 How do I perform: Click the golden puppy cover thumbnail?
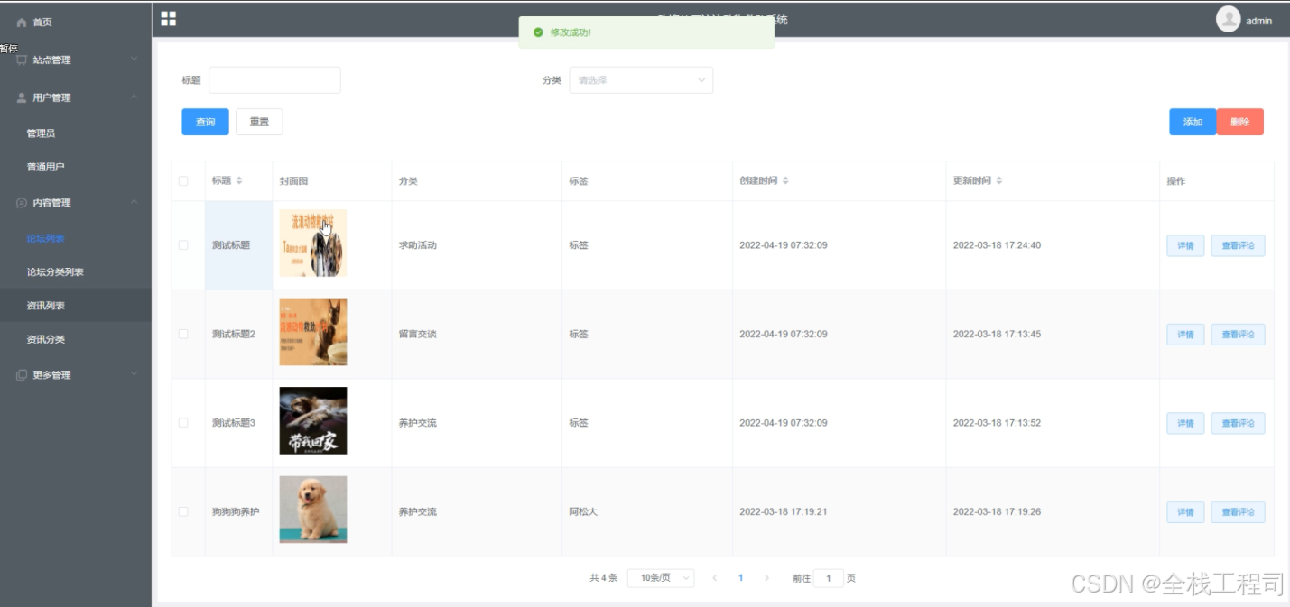313,510
